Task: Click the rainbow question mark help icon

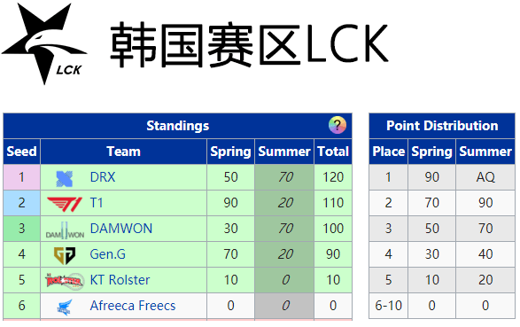Action: pos(337,125)
